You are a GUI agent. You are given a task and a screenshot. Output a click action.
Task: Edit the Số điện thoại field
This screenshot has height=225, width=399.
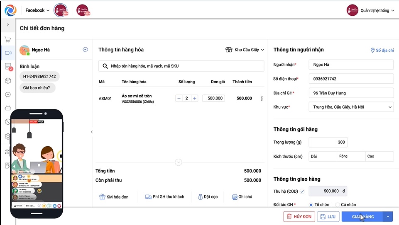pyautogui.click(x=351, y=79)
